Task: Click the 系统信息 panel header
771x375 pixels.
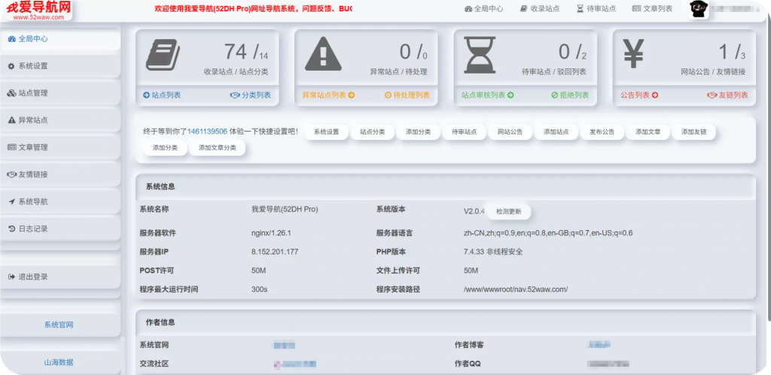Action: point(446,187)
